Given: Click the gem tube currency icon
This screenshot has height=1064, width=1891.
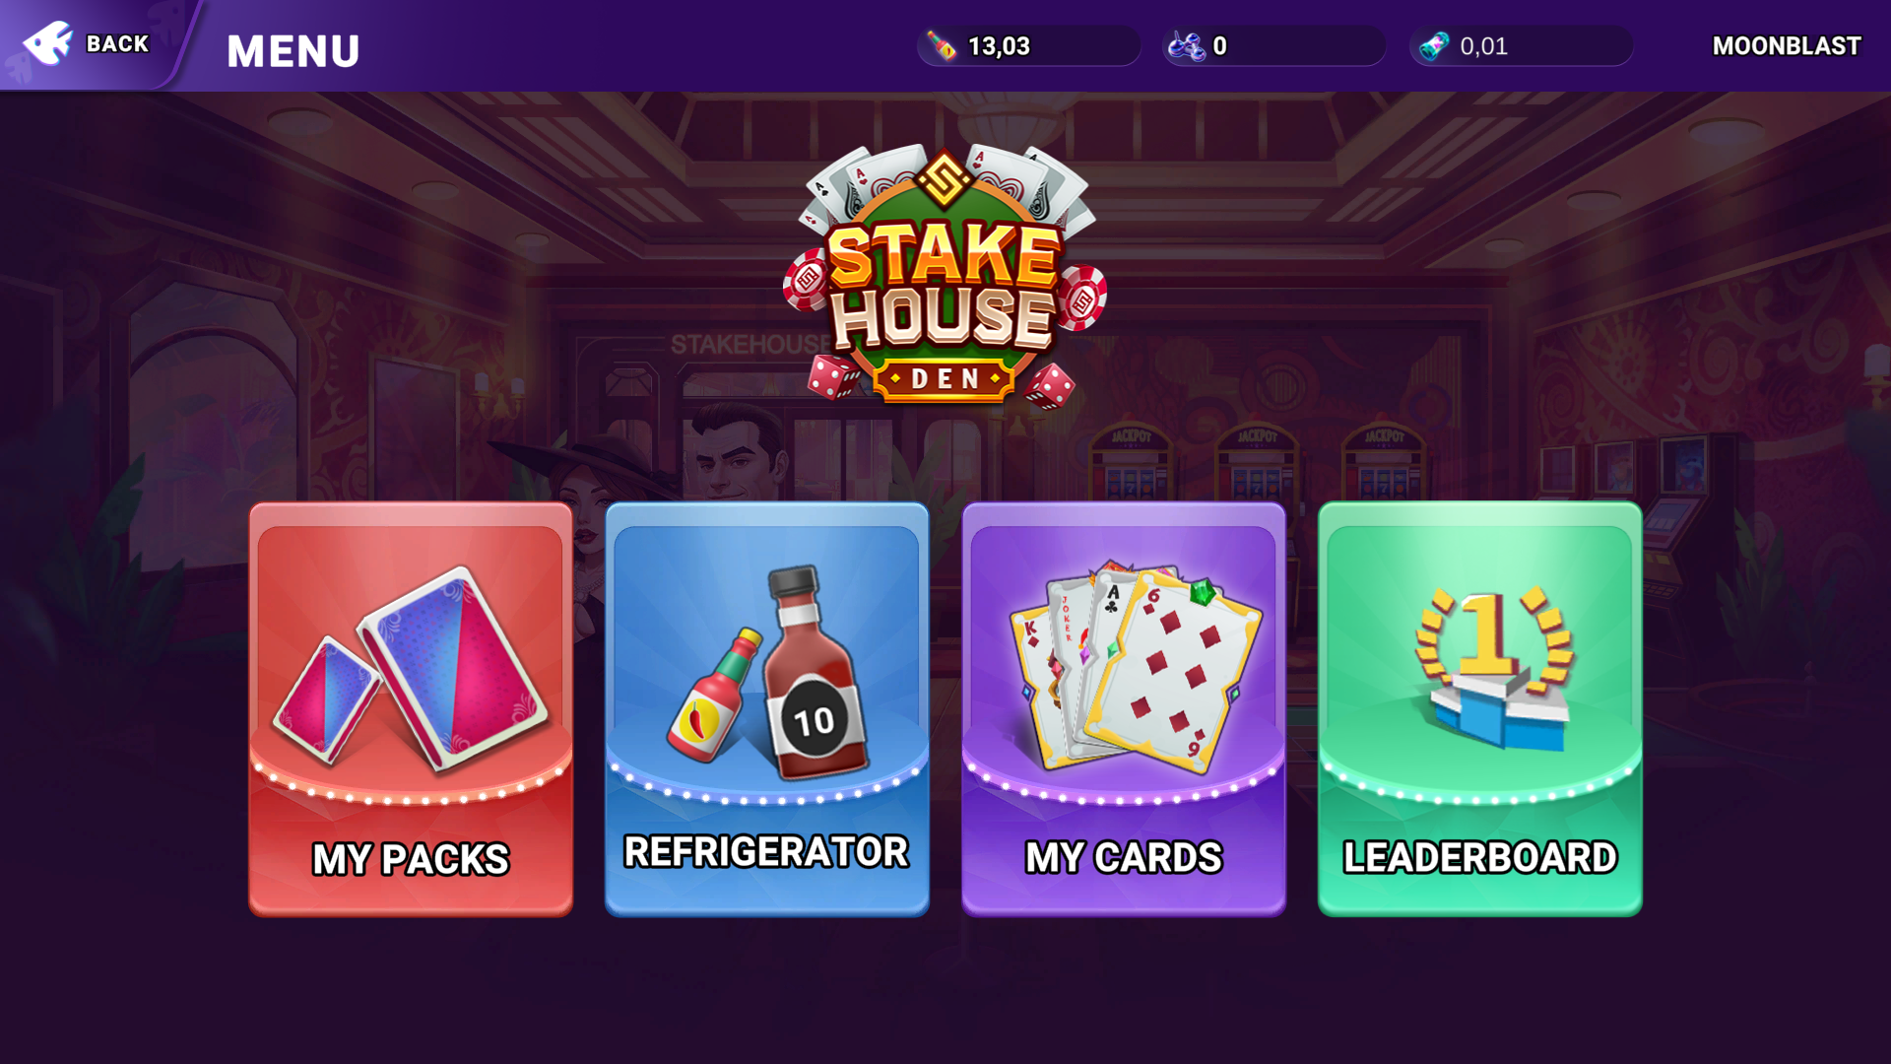Looking at the screenshot, I should [x=1434, y=45].
